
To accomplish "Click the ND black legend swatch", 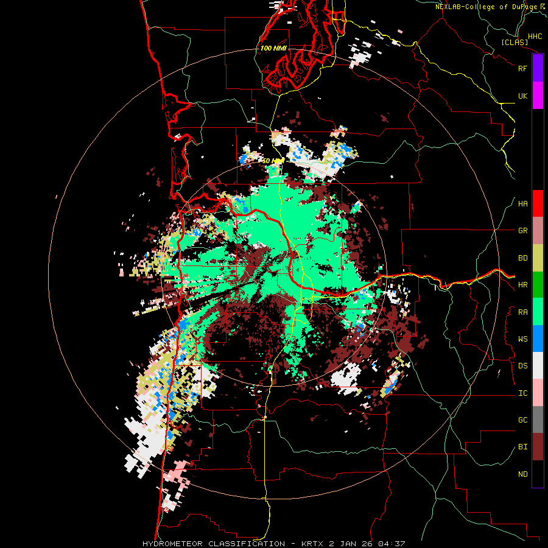I will (538, 474).
